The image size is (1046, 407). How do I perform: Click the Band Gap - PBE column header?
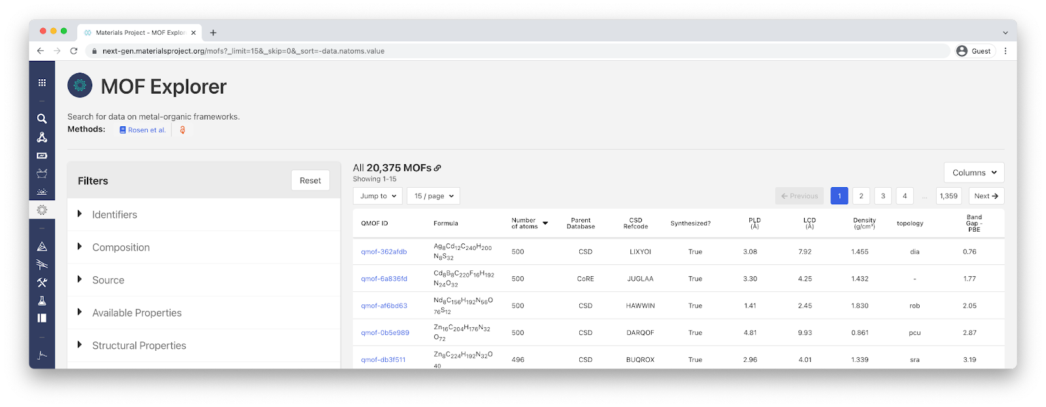[974, 223]
